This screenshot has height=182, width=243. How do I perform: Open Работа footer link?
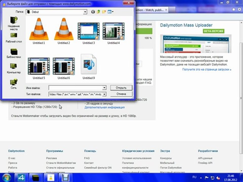13,168
